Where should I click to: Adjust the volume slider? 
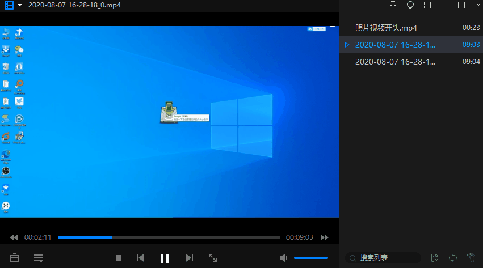tap(311, 258)
